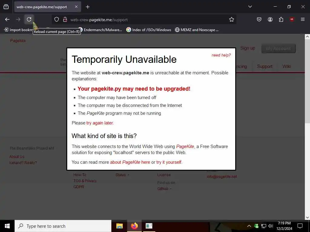Open the Github footer link
Screen dimensions: 310x232
coord(163,188)
